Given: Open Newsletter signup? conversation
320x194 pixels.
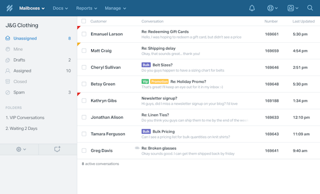Looking at the screenshot, I should [159, 98].
